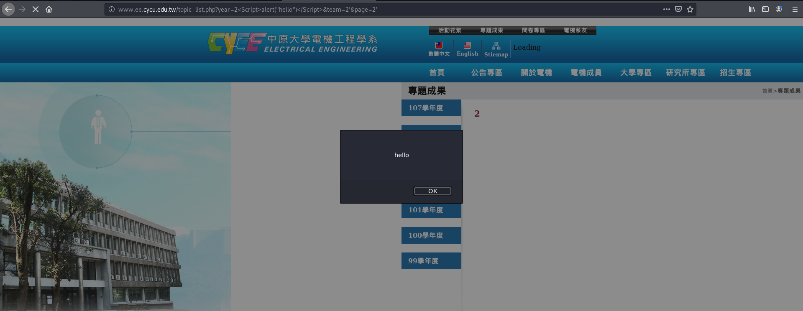Click the CYEE department logo
Screen dimensions: 803x311
pos(293,43)
